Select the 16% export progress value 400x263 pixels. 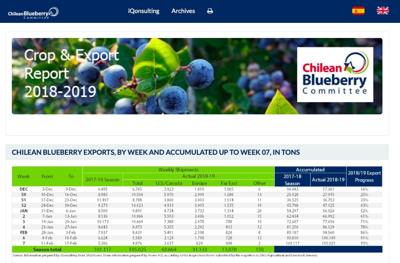364,189
